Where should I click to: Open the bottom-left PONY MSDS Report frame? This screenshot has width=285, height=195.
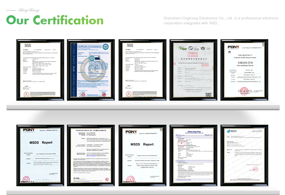[40, 155]
